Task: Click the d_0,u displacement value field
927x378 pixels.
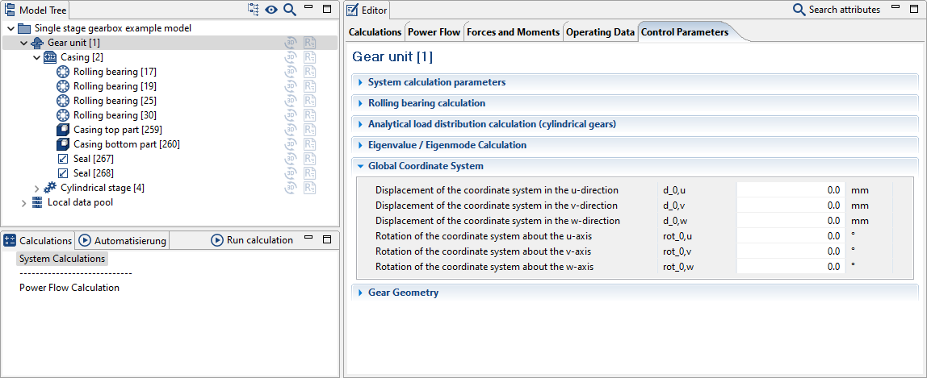Action: [x=791, y=190]
